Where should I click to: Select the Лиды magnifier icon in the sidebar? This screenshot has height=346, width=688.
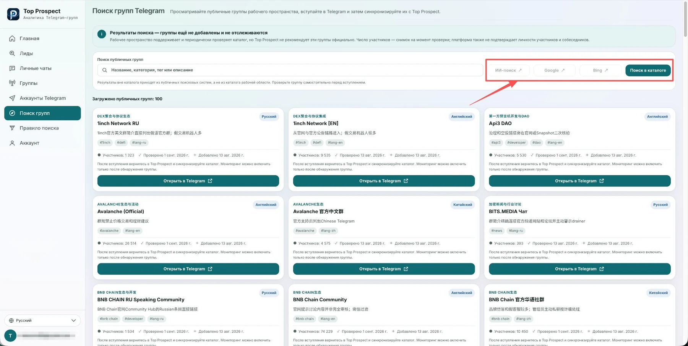(x=12, y=53)
